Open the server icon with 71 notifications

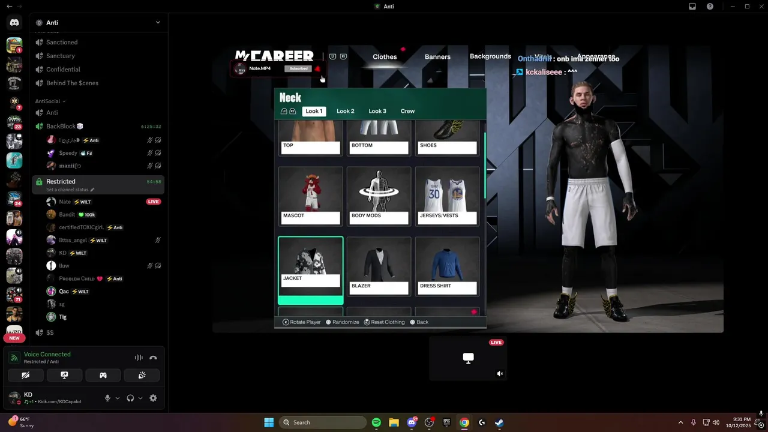point(14,295)
